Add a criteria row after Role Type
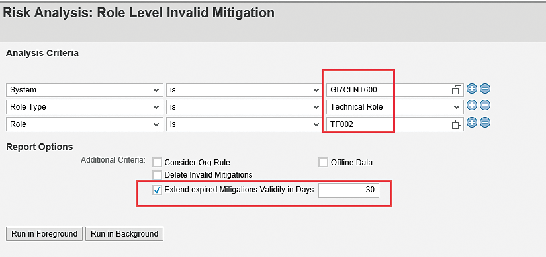The image size is (546, 257). (471, 105)
